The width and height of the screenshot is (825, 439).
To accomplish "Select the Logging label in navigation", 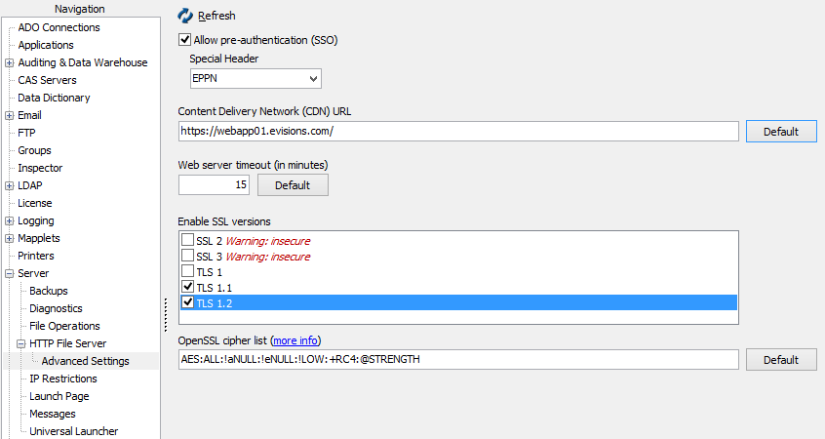I will tap(36, 220).
